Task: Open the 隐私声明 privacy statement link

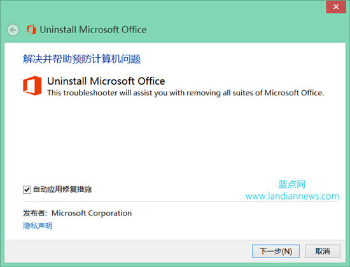Action: pyautogui.click(x=38, y=226)
